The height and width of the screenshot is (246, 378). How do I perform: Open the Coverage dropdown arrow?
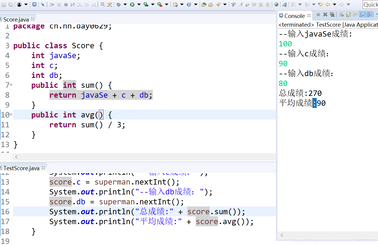152,4
